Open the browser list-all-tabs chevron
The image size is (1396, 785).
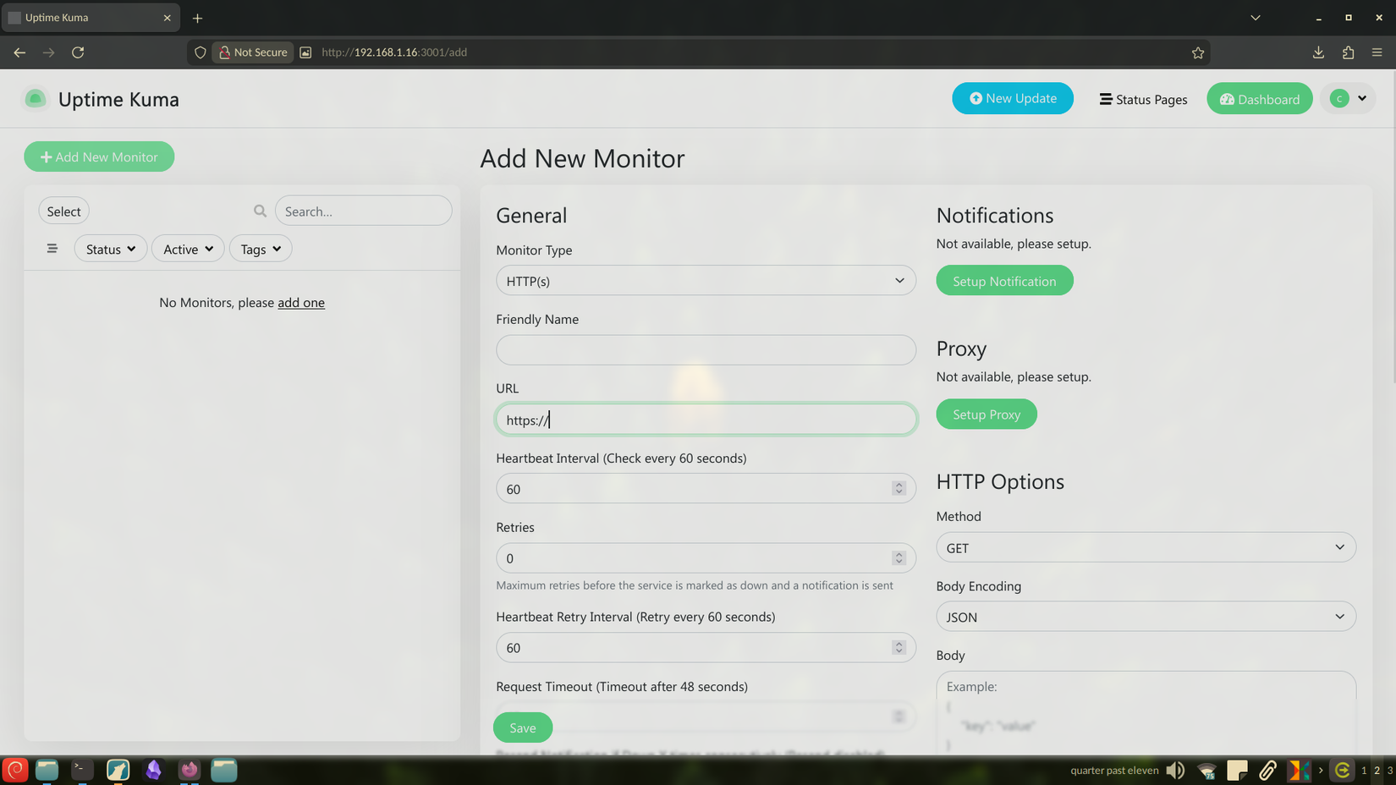click(1256, 18)
